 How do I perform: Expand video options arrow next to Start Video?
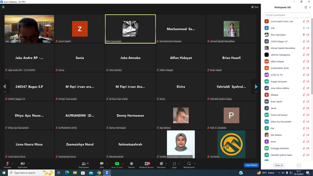pos(28,164)
